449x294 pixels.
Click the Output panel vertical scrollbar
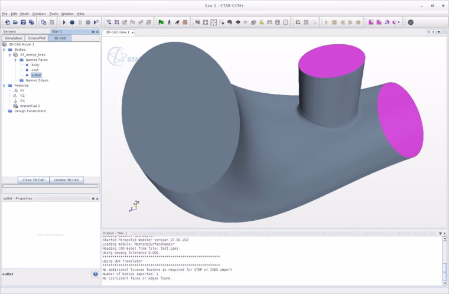click(x=445, y=260)
